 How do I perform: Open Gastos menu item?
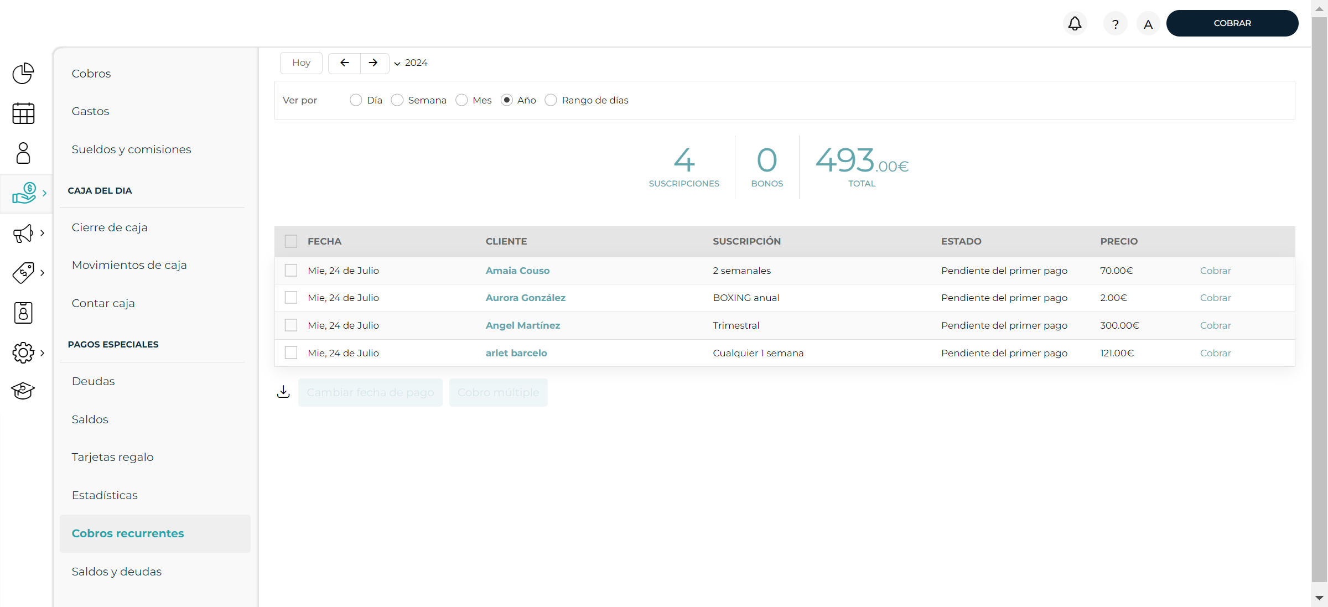tap(91, 111)
